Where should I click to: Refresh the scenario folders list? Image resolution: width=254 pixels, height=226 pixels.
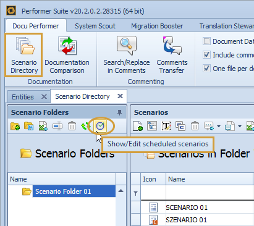tap(85, 126)
